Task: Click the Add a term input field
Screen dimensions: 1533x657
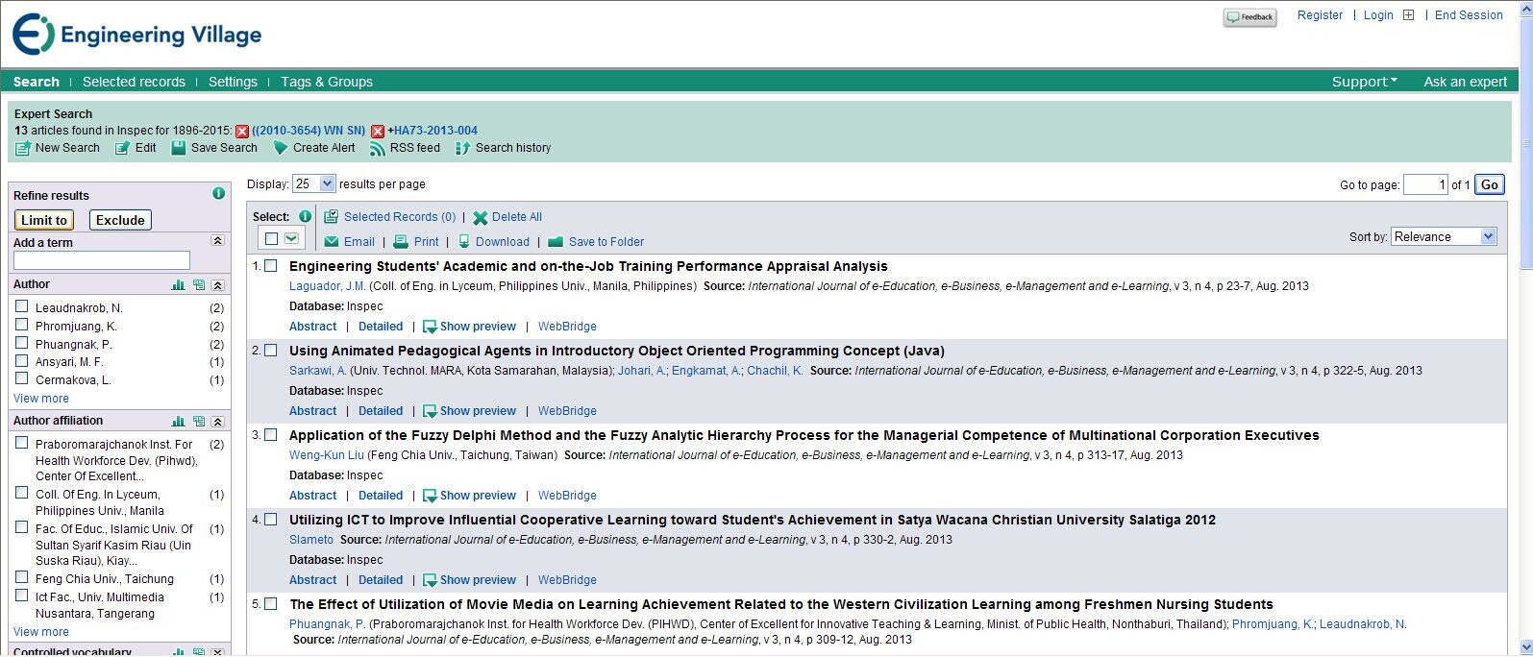Action: 102,260
